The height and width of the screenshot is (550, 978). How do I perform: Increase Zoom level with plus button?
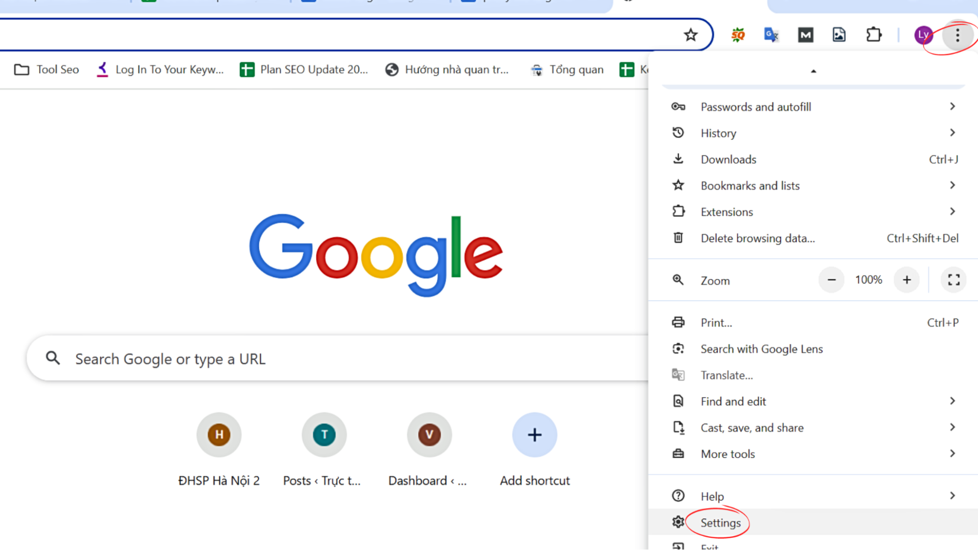click(906, 279)
